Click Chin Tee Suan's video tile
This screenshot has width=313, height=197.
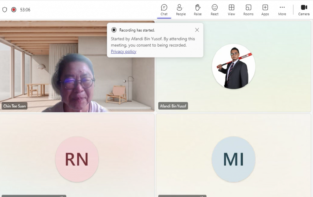coord(77,79)
